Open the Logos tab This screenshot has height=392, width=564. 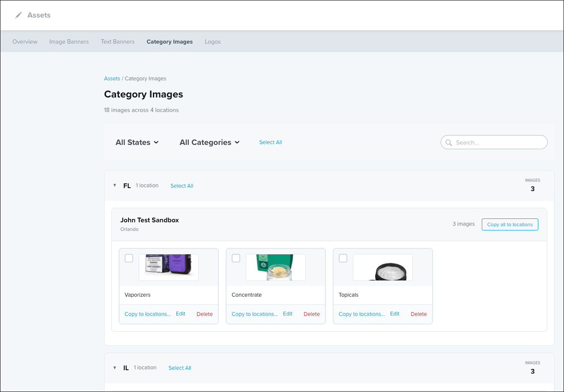[x=213, y=42]
